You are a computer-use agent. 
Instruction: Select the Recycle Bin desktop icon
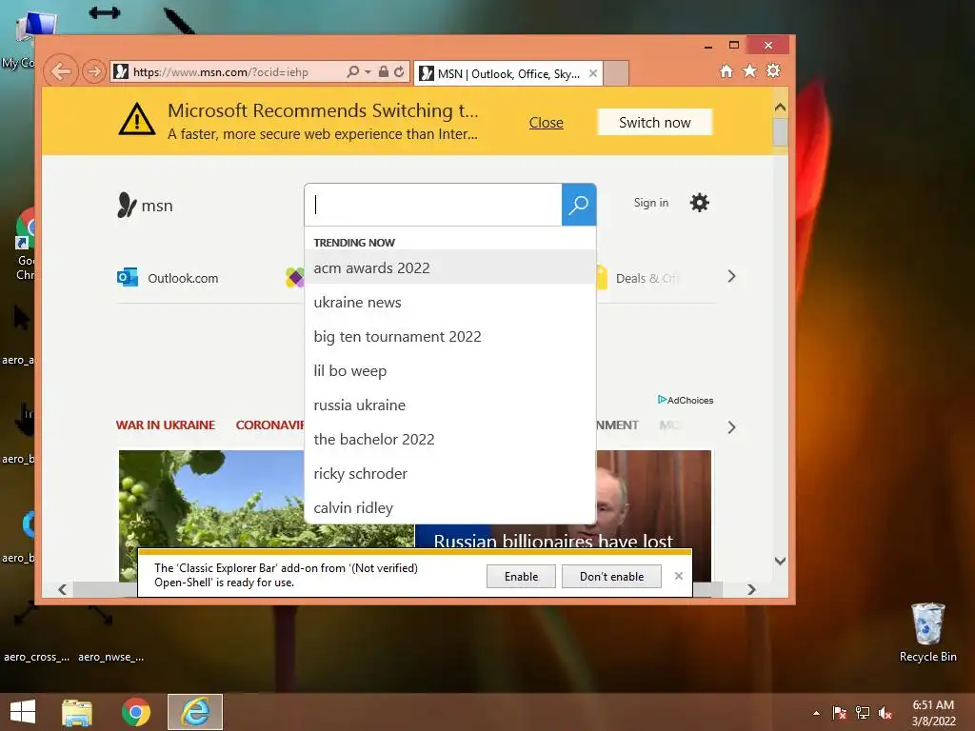tap(927, 633)
